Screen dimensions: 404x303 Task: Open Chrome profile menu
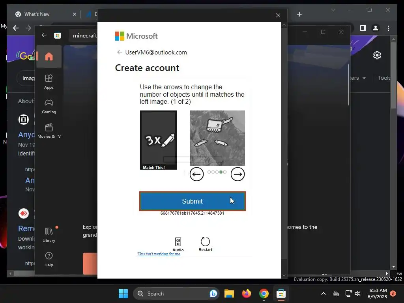(x=376, y=28)
